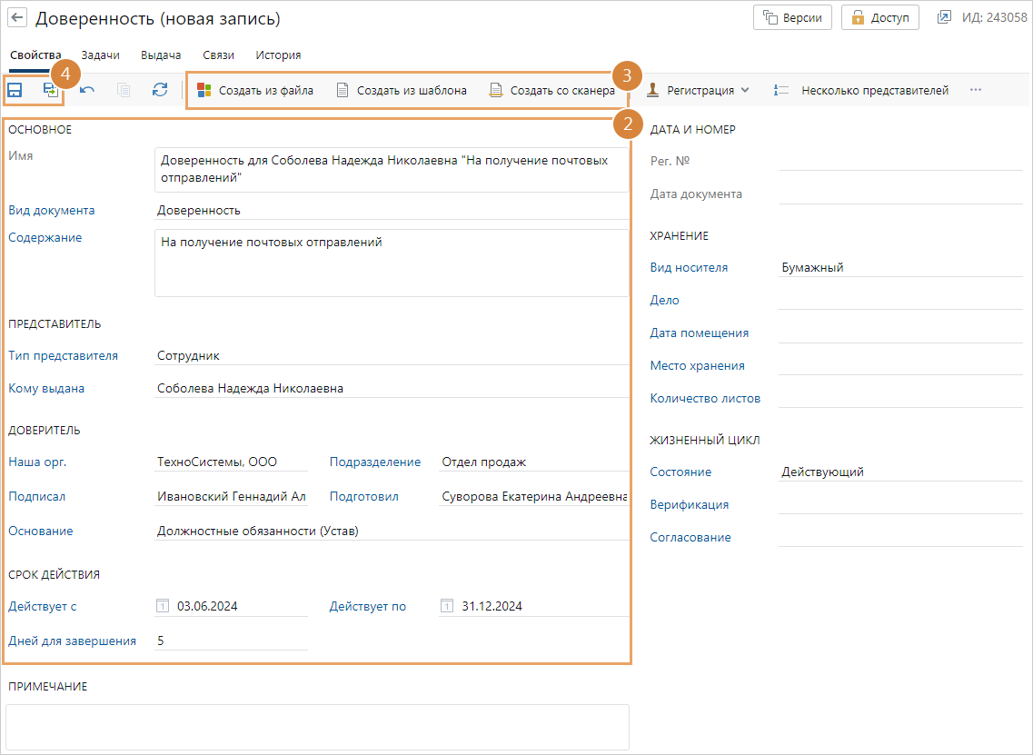Open the more options ellipsis menu

(976, 90)
